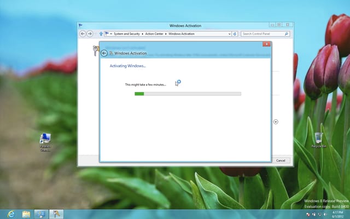Open the Action Center tray flag icon
The width and height of the screenshot is (350, 219).
tap(313, 215)
